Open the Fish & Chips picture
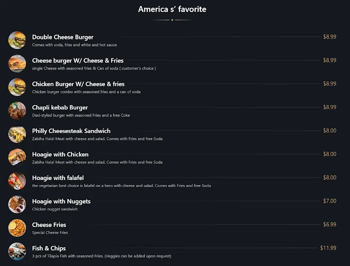The image size is (350, 266). click(x=17, y=251)
